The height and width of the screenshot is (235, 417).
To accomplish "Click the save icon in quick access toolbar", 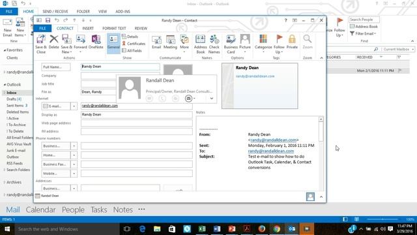I will 48,20.
